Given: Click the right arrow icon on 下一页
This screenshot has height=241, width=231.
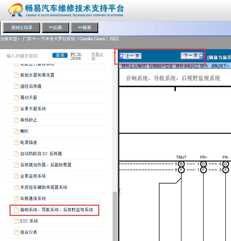Looking at the screenshot, I should click(x=201, y=55).
